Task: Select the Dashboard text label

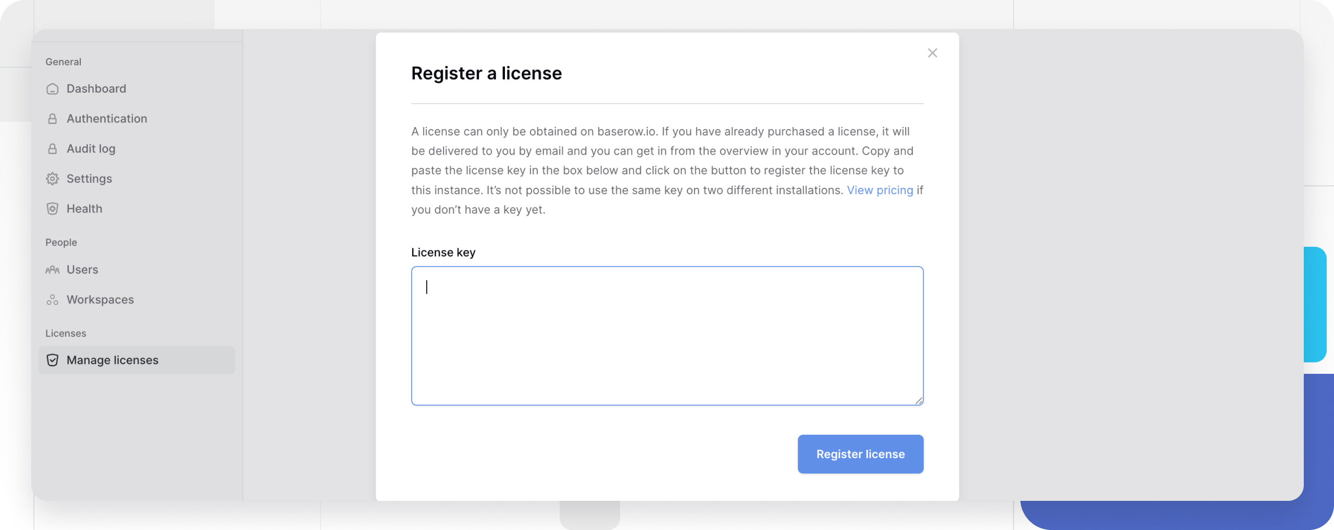Action: click(x=96, y=89)
